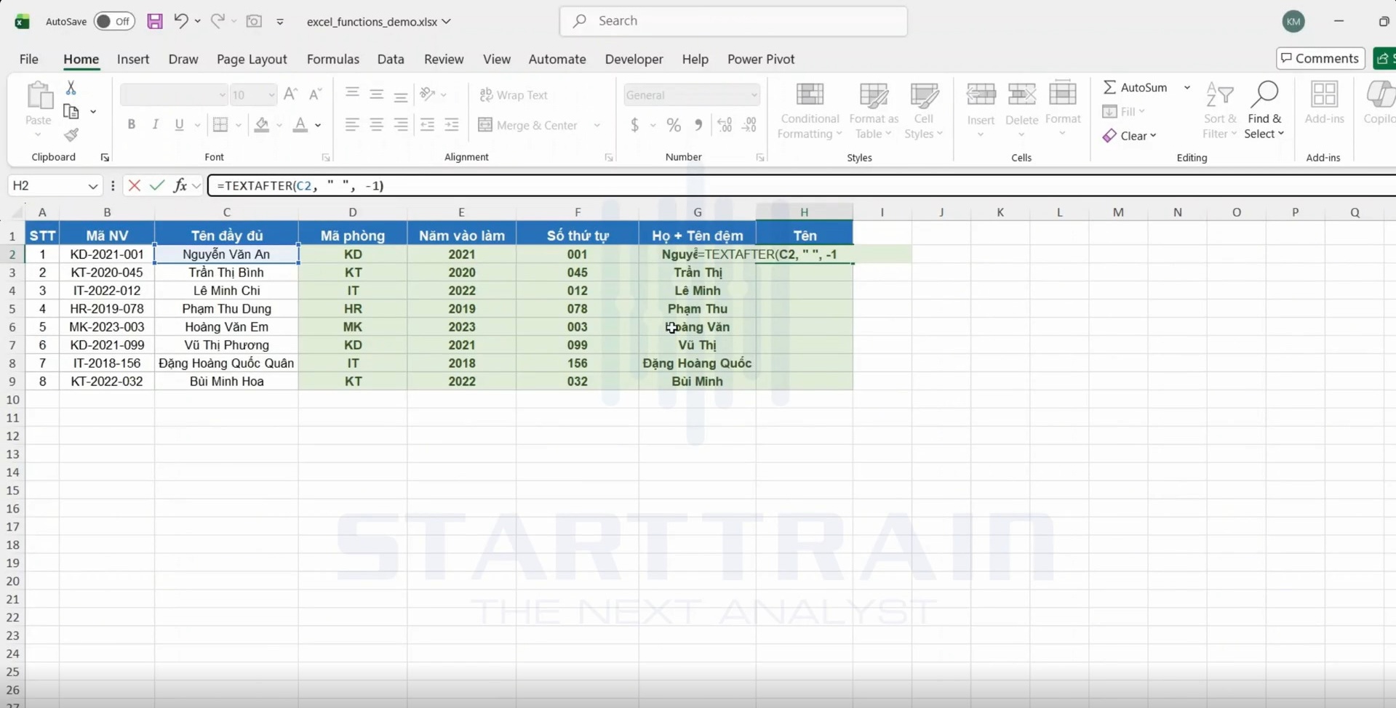Open the Formulas ribbon tab

[333, 59]
